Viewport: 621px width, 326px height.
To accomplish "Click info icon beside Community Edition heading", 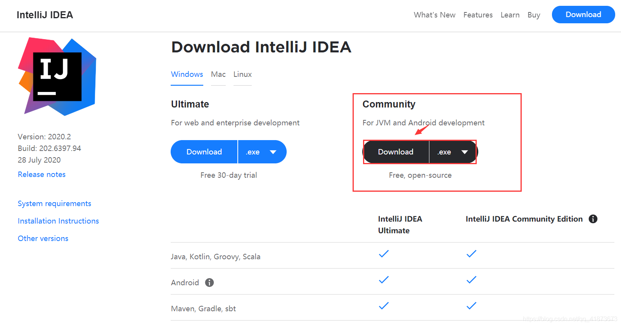I will (x=593, y=219).
